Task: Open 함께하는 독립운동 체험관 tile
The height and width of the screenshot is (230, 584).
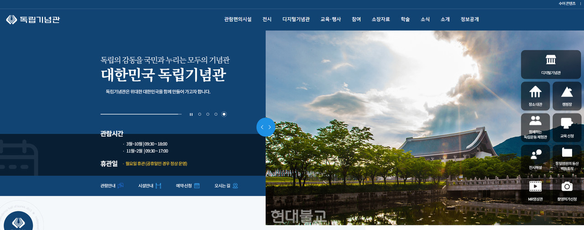Action: click(x=535, y=128)
